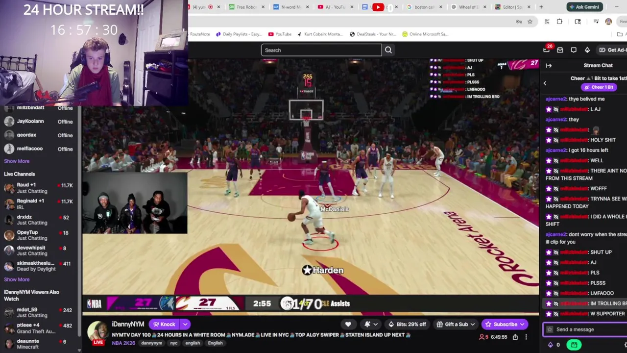This screenshot has height=353, width=627.
Task: Open the password key icon in address bar
Action: click(519, 22)
